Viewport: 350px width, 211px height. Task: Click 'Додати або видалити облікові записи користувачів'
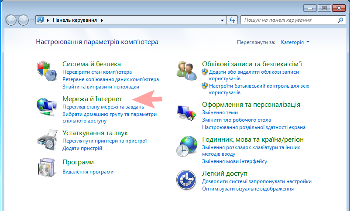pos(254,75)
